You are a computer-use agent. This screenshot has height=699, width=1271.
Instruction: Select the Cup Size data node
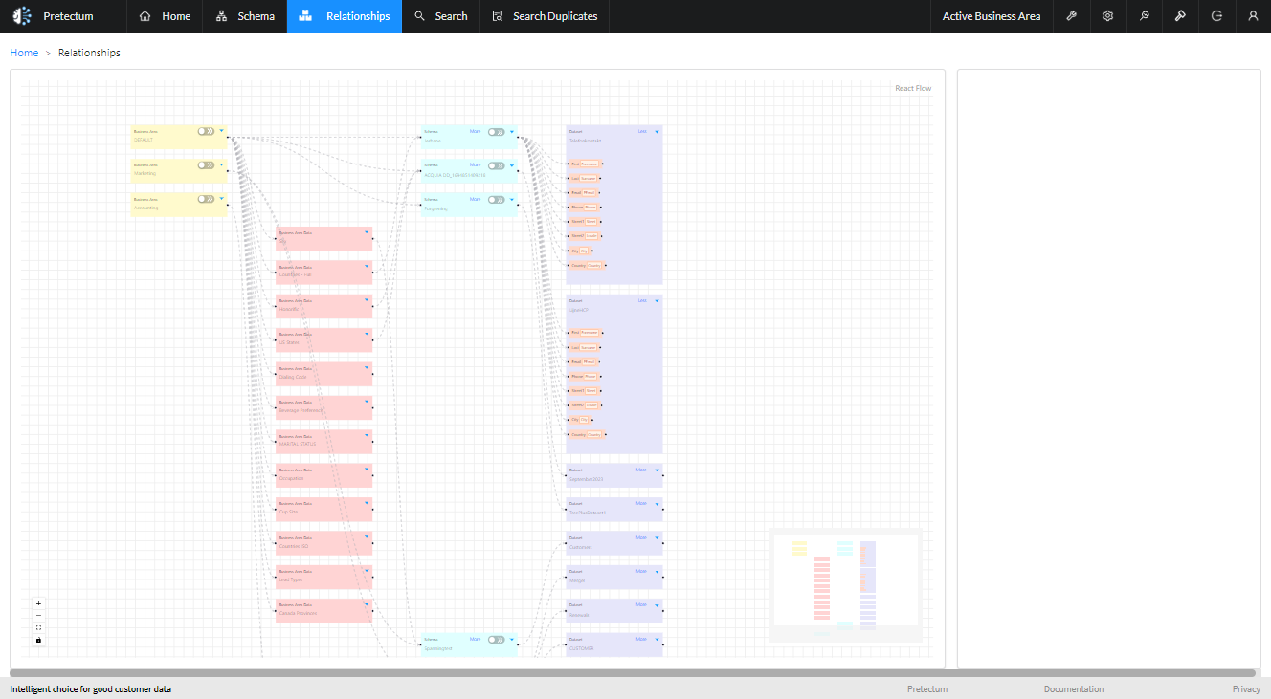(x=324, y=509)
